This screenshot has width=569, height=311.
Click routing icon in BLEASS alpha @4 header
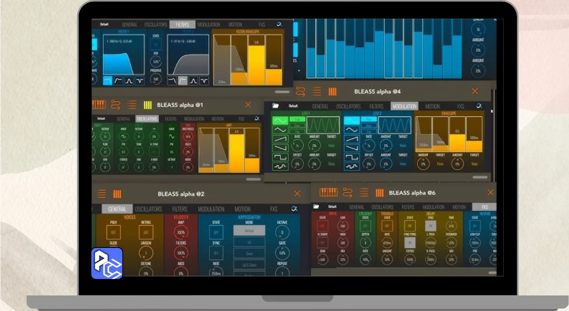(301, 92)
